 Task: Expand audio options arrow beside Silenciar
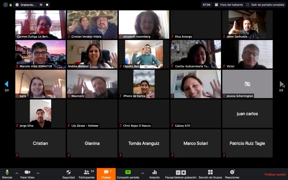[x=17, y=173]
